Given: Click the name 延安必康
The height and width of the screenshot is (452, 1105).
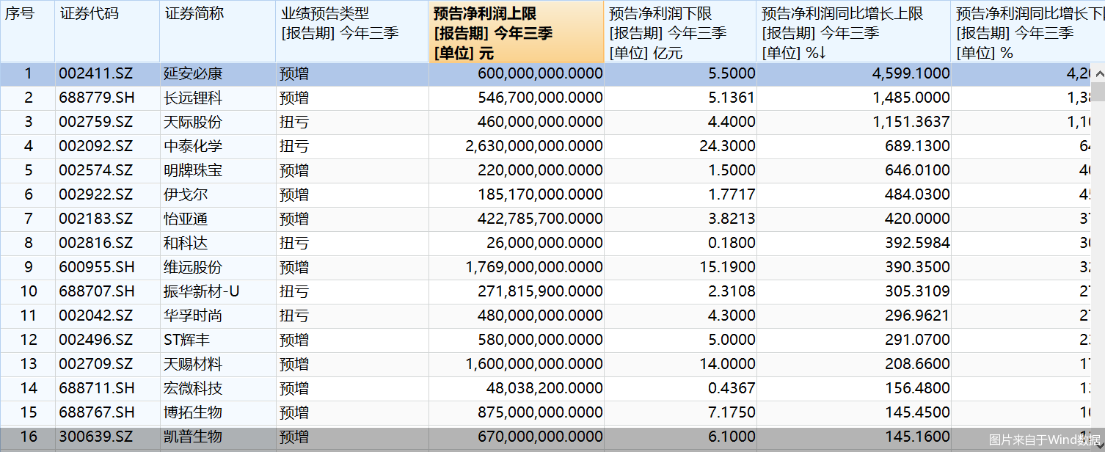Looking at the screenshot, I should pos(192,73).
